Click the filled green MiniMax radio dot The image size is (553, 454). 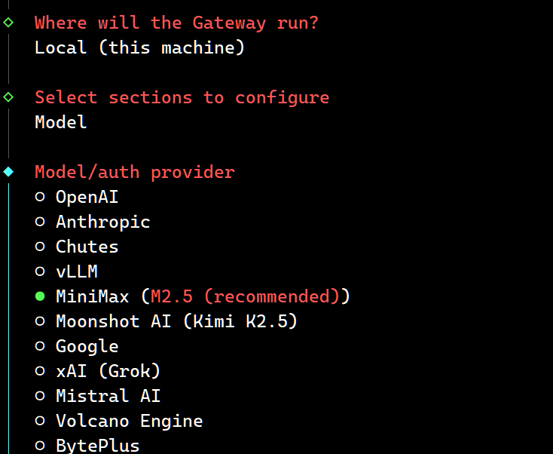40,296
